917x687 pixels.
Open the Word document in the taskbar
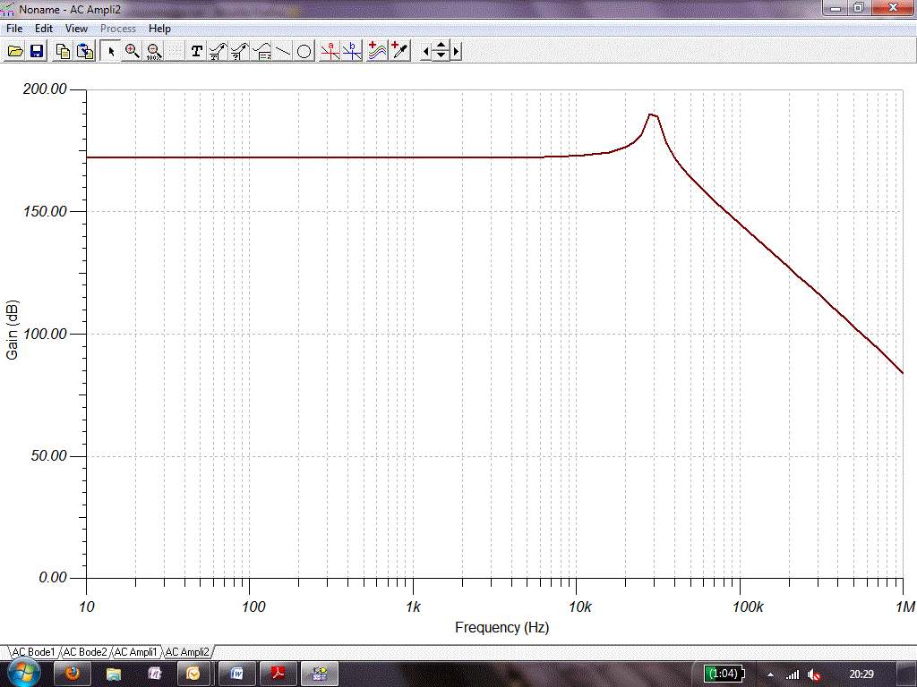236,674
